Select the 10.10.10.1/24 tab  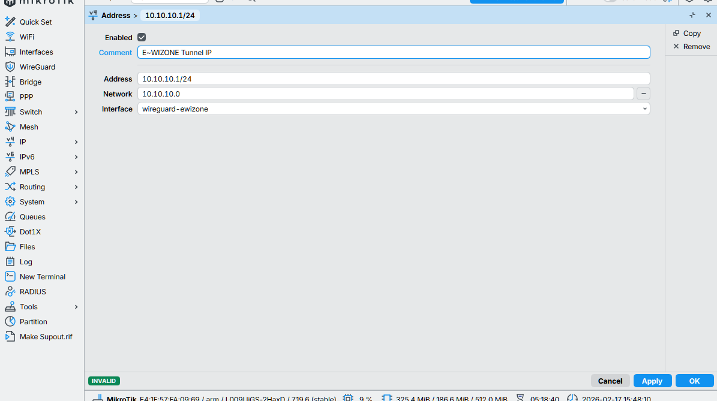pos(170,15)
